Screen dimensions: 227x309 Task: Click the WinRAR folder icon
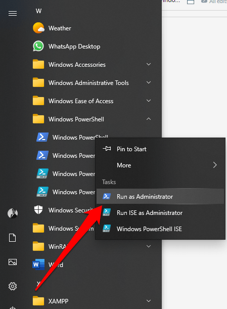(x=38, y=246)
